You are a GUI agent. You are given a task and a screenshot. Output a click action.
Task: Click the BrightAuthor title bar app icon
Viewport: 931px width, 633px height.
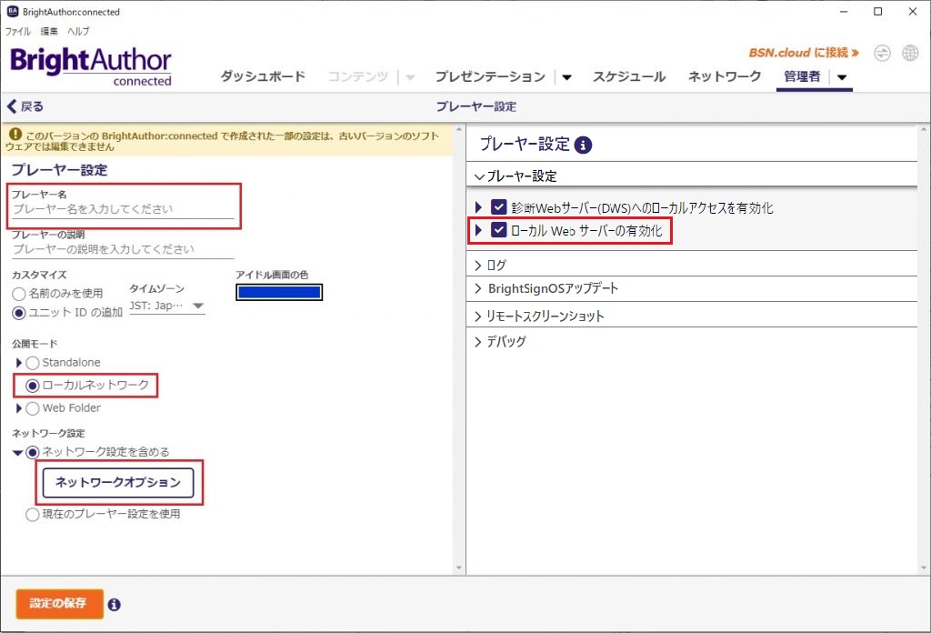[x=12, y=11]
